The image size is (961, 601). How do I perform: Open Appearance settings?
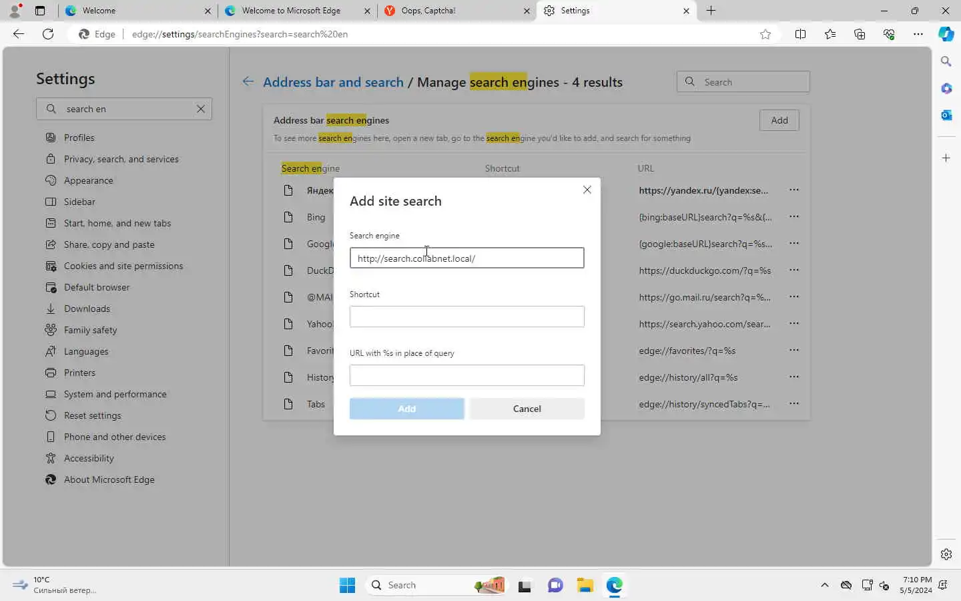point(88,180)
